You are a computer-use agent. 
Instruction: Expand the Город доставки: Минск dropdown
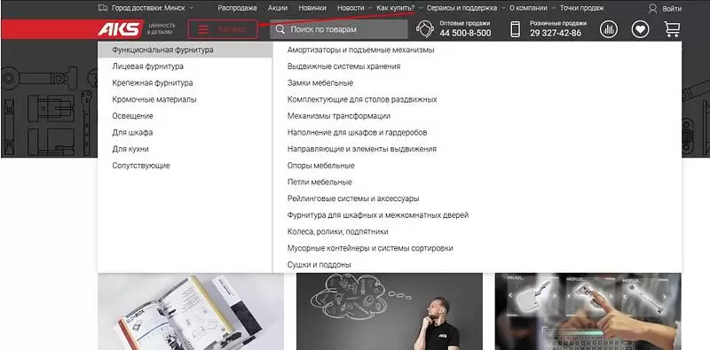(x=153, y=8)
